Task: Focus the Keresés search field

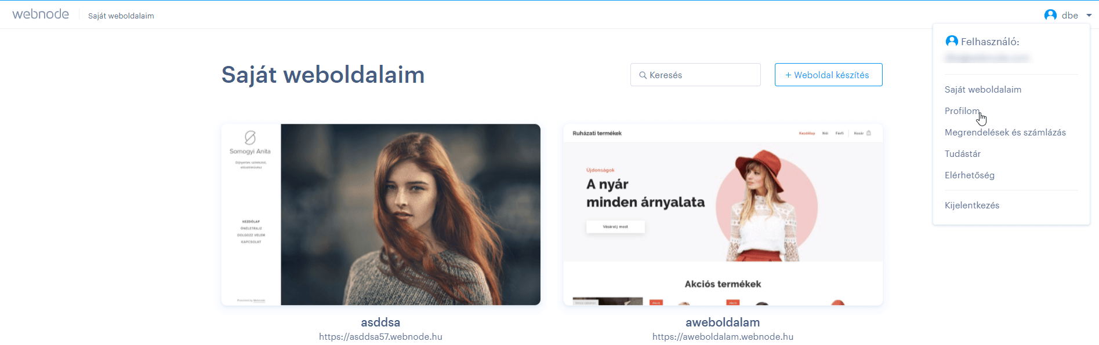Action: point(695,75)
